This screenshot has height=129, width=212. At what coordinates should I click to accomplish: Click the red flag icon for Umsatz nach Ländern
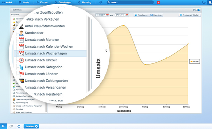pos(21,74)
